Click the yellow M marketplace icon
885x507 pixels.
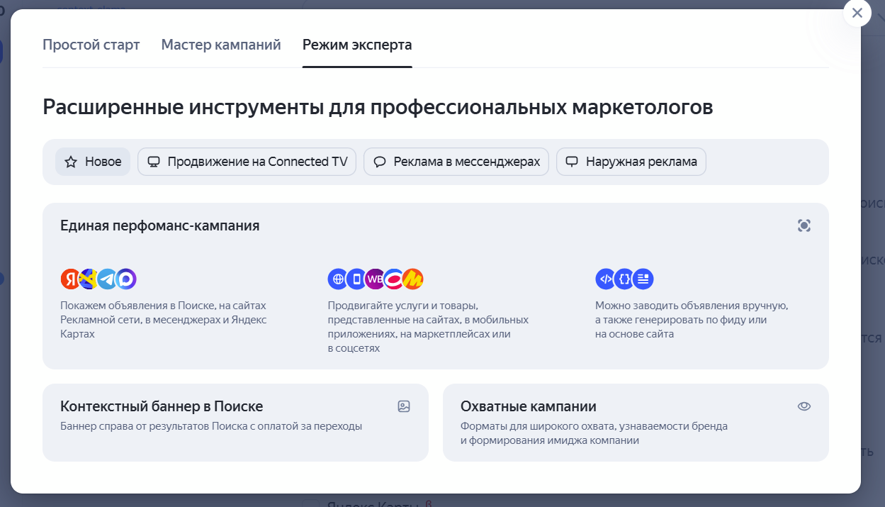point(413,279)
